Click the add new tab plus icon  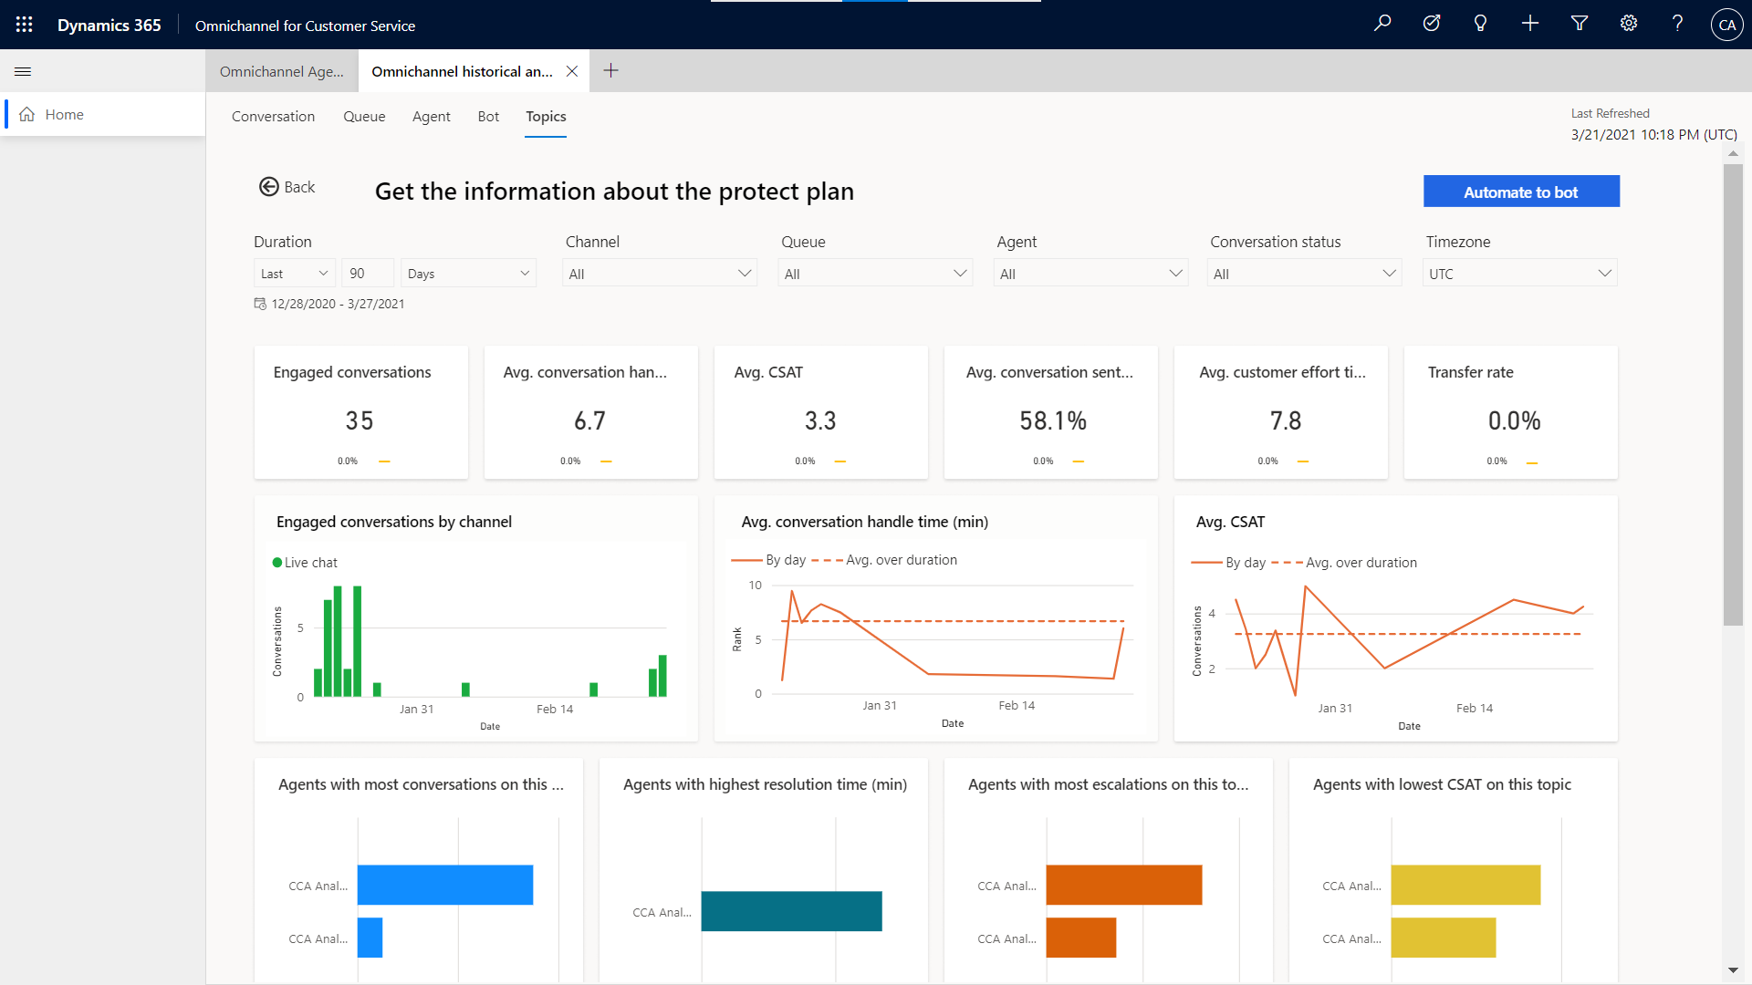611,69
